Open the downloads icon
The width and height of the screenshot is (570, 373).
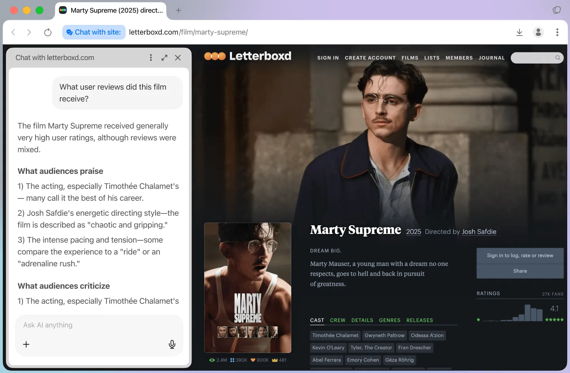point(520,32)
